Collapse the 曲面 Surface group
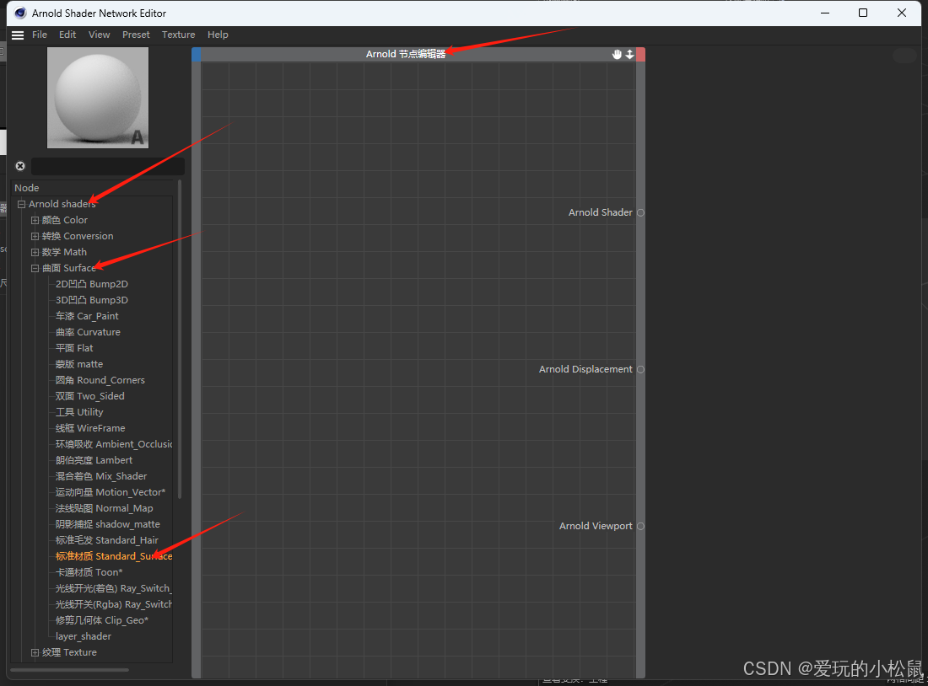Screen dimensions: 928x686 [35, 268]
